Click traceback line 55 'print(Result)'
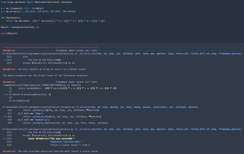Image resolution: width=244 pixels, height=154 pixels. coord(19,101)
